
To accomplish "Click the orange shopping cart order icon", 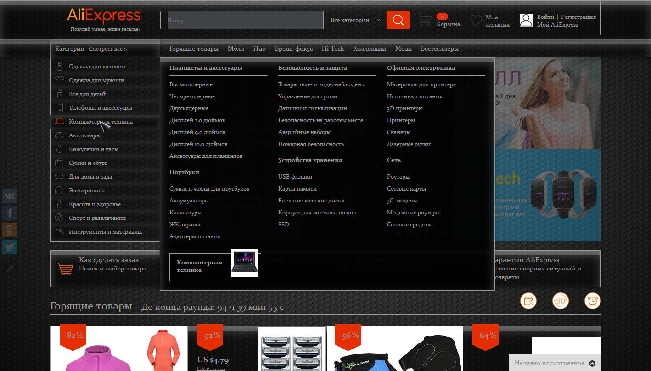I will pyautogui.click(x=65, y=268).
